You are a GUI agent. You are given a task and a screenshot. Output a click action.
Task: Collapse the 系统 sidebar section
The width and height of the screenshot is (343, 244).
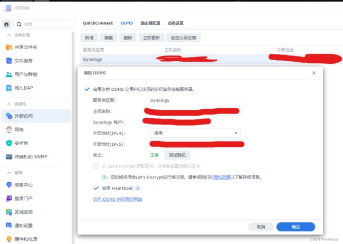9,173
